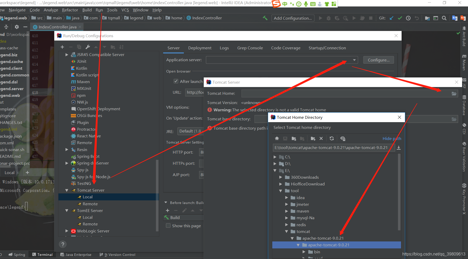Add new terminal tab with plus
Viewport: 468px width, 259px height.
click(x=27, y=172)
